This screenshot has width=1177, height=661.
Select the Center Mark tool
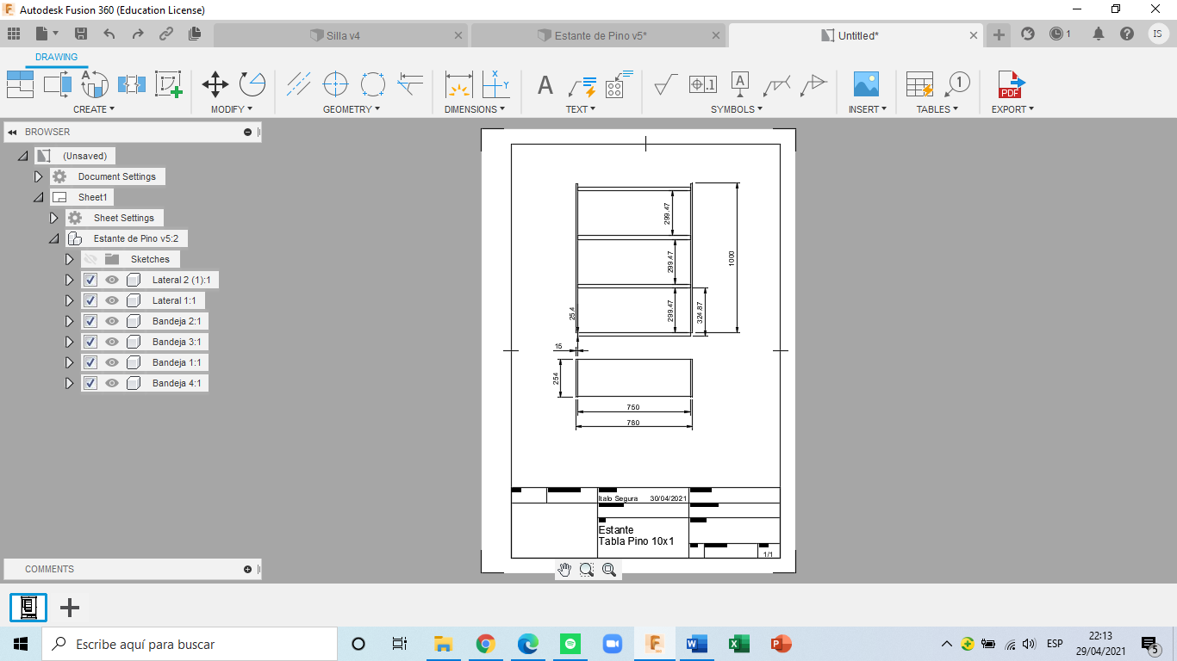(335, 84)
